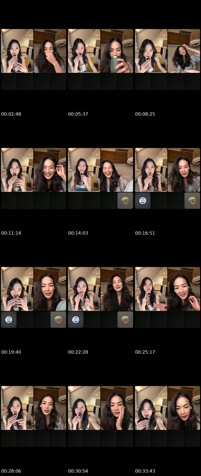The image size is (201, 476).
Task: Open right video of woman with hand on cheek at 00:30:54
Action: click(x=117, y=408)
